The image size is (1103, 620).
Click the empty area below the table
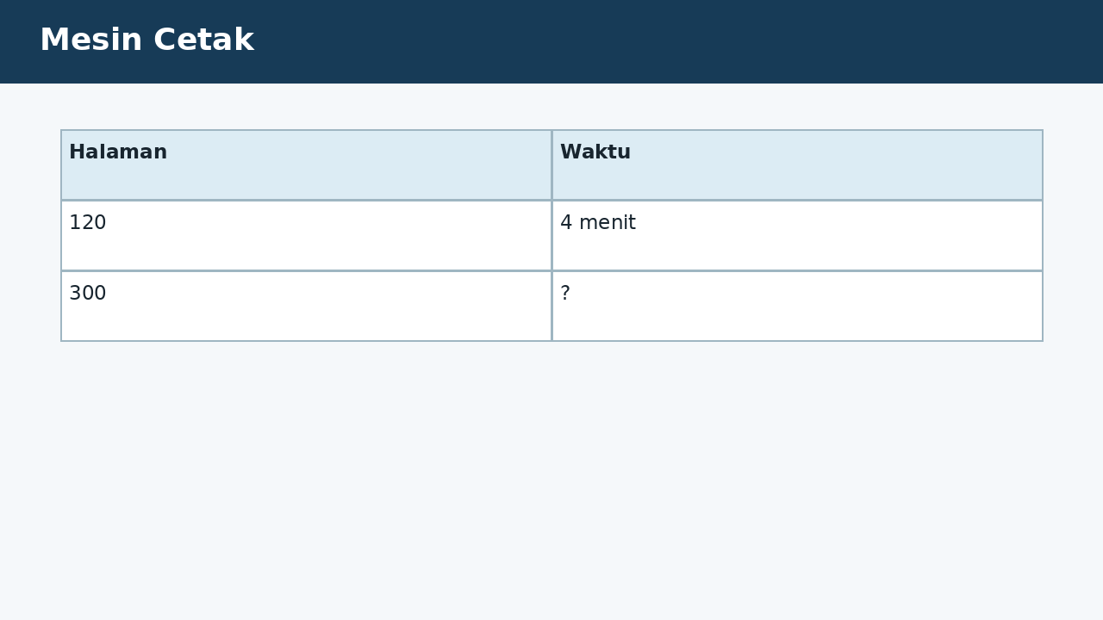point(551,480)
